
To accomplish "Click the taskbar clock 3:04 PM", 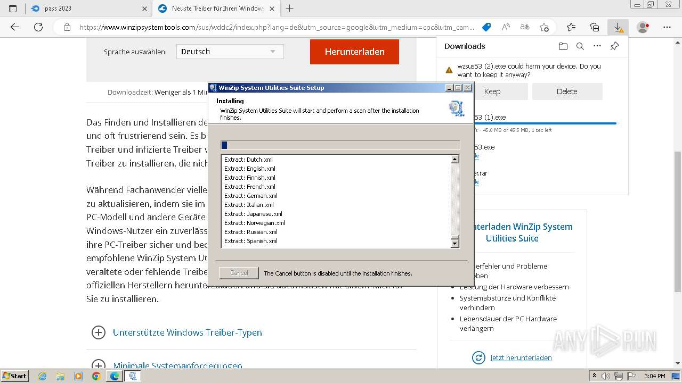I will pyautogui.click(x=655, y=376).
